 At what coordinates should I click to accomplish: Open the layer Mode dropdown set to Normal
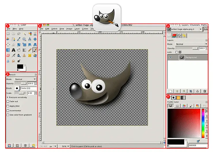191,44
